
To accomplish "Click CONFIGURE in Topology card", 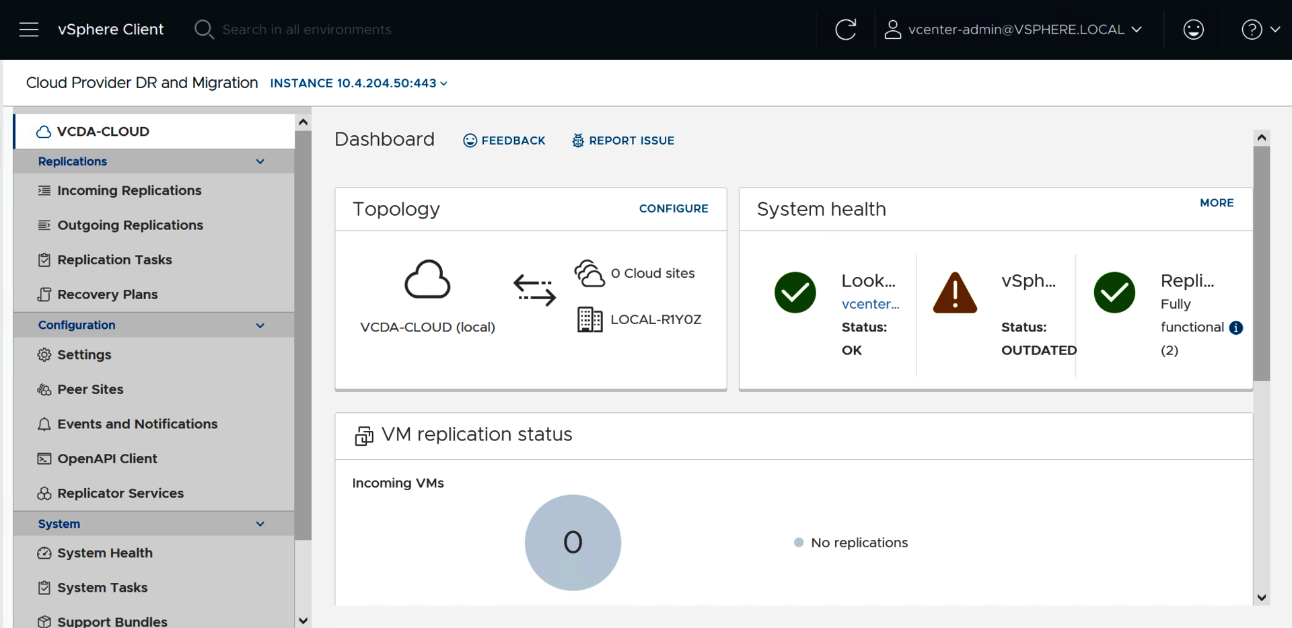I will click(x=673, y=208).
